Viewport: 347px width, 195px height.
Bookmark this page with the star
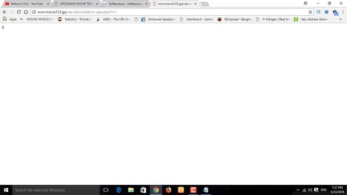point(310,12)
